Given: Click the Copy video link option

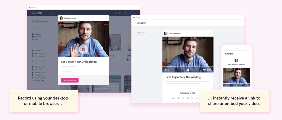Looking at the screenshot, I should point(141,32).
